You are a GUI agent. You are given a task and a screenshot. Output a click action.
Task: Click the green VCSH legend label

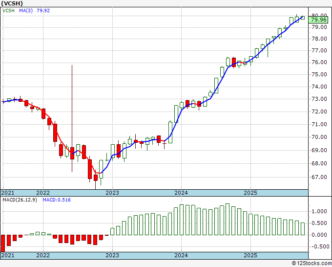coord(8,10)
